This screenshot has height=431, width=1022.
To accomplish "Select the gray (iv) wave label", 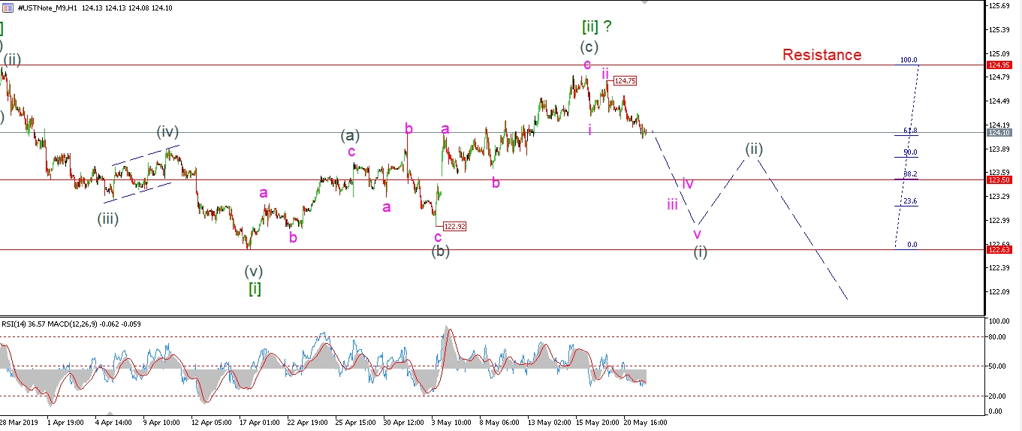I will [167, 133].
